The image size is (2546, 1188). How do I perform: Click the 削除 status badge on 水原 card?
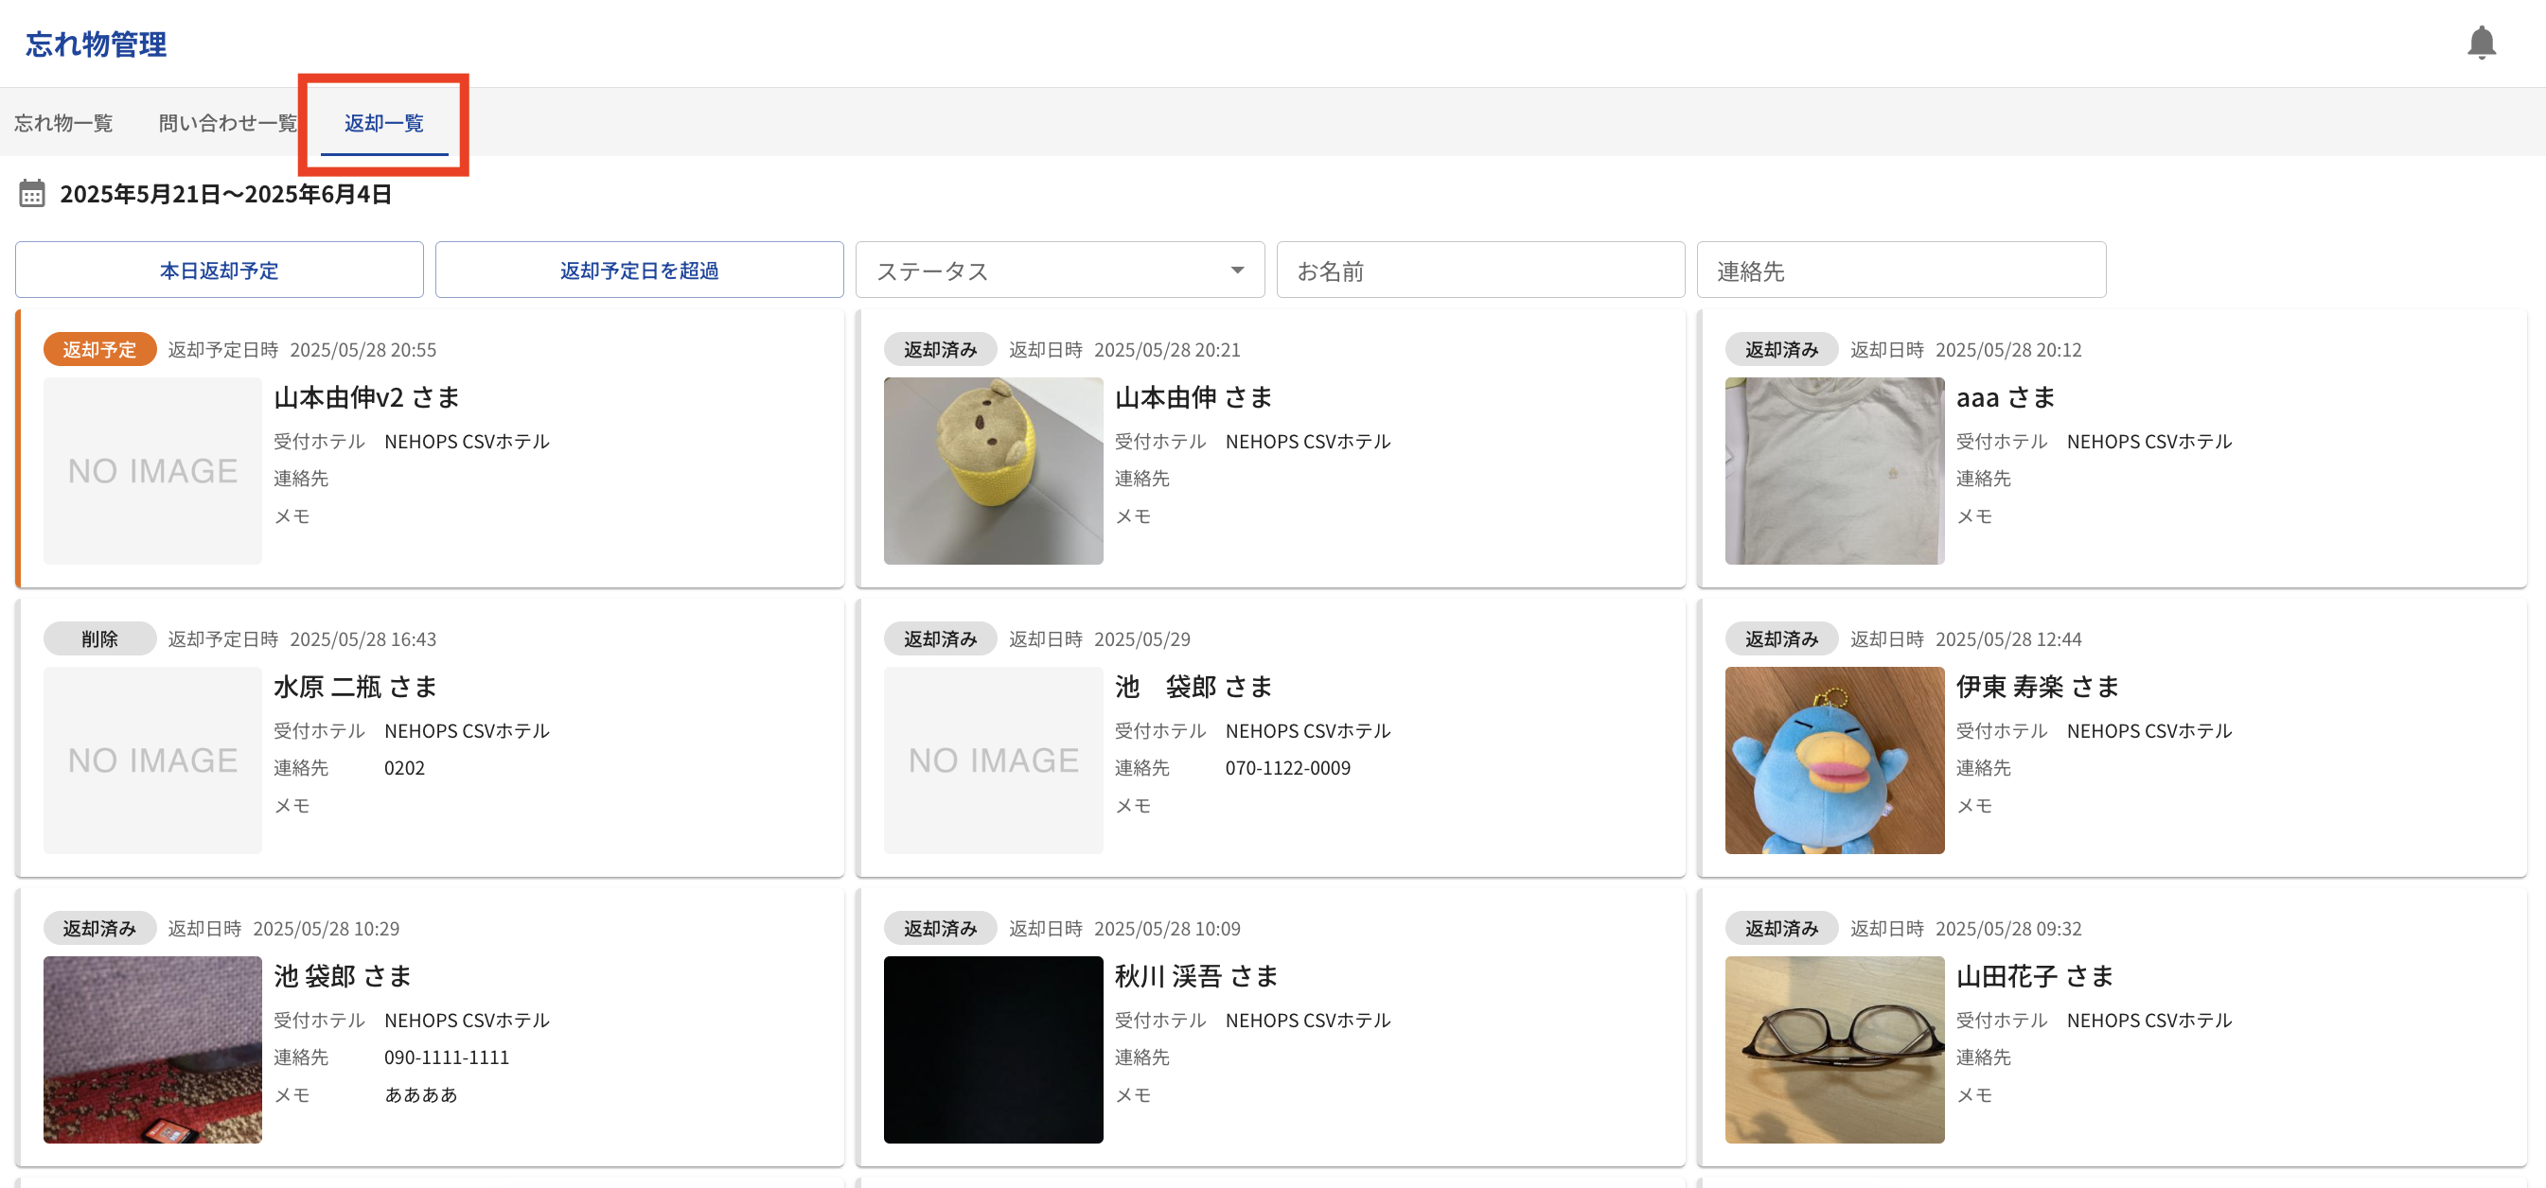pyautogui.click(x=98, y=639)
